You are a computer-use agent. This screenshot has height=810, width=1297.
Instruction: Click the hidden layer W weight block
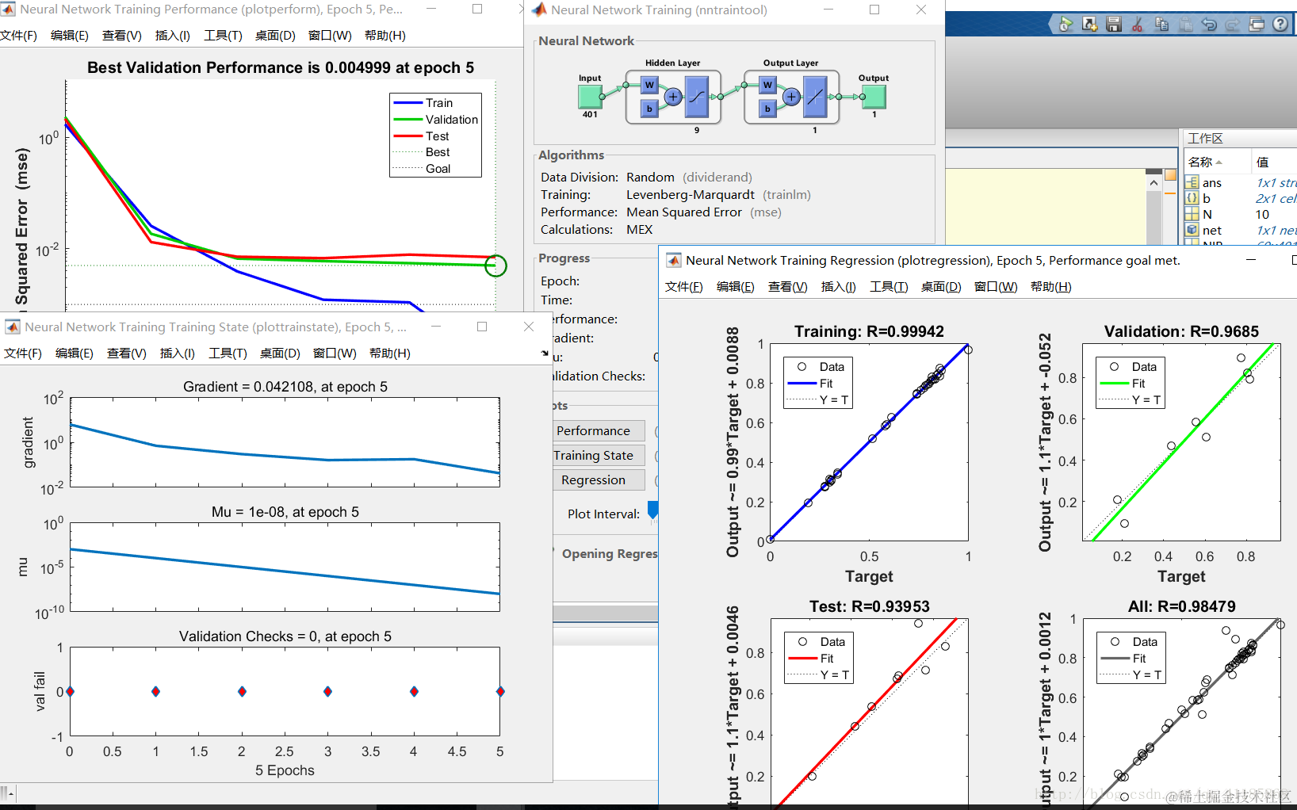pyautogui.click(x=649, y=85)
